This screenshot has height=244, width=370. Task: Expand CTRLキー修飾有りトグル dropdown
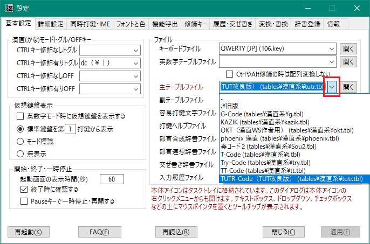point(136,63)
